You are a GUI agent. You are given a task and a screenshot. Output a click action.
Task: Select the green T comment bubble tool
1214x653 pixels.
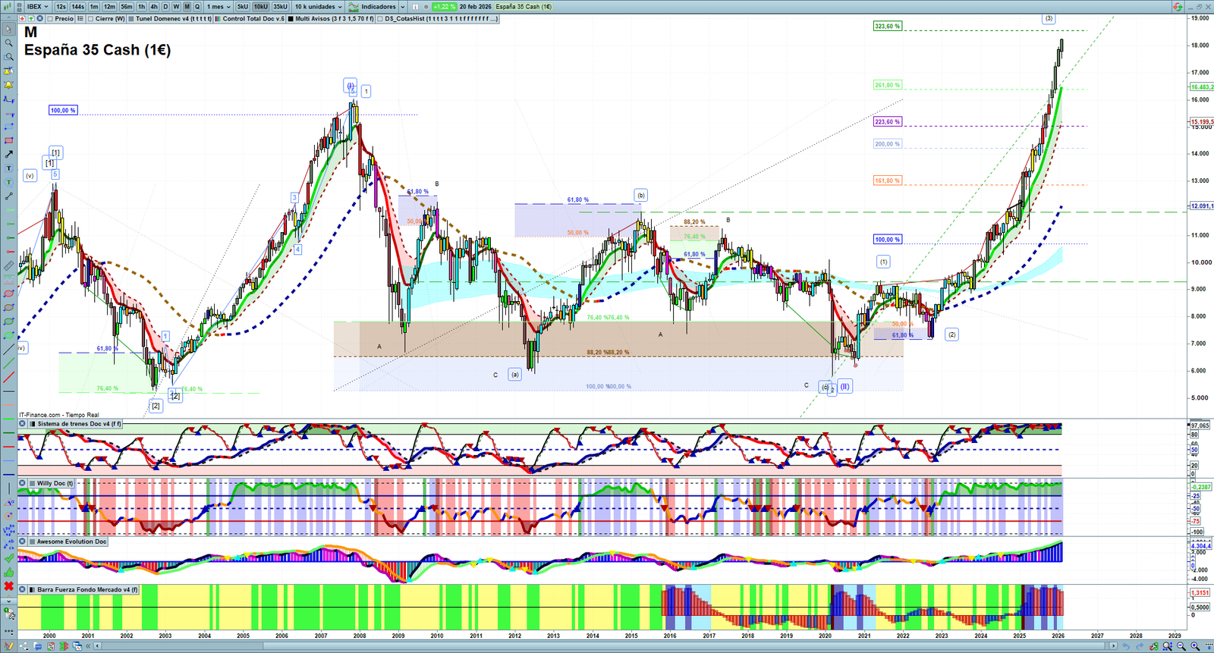(x=8, y=182)
